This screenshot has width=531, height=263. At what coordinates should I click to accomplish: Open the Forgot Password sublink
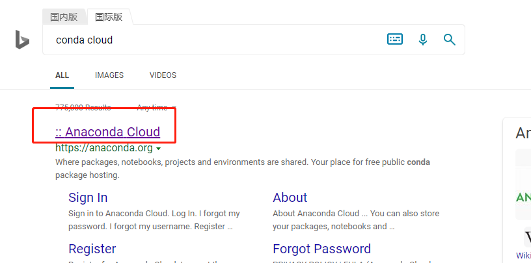(x=321, y=249)
